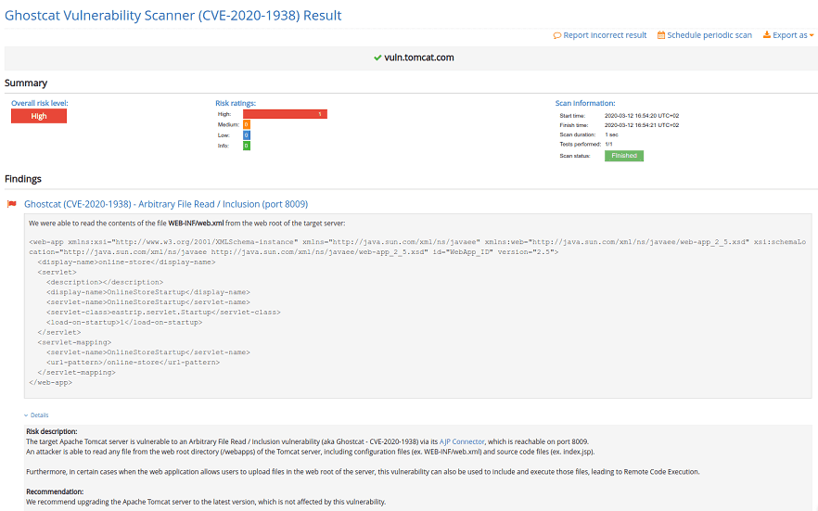
Task: Click the green Finished scan status badge
Action: click(x=623, y=156)
